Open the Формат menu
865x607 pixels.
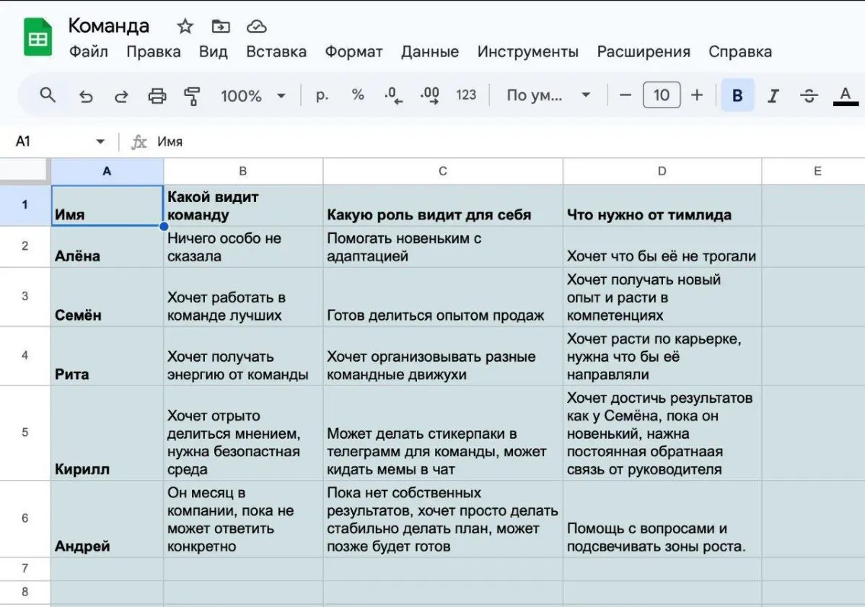point(354,52)
